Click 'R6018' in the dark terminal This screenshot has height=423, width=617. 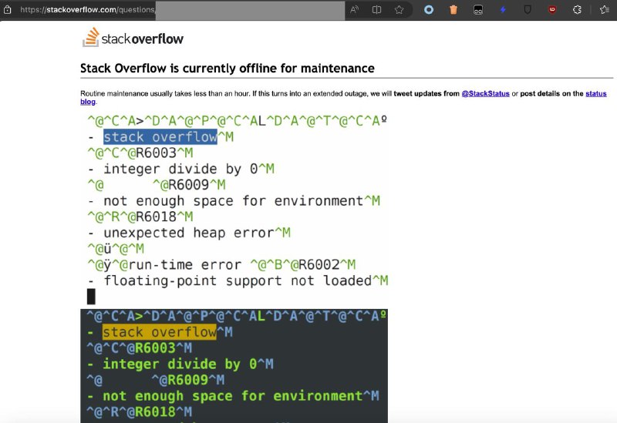(155, 412)
